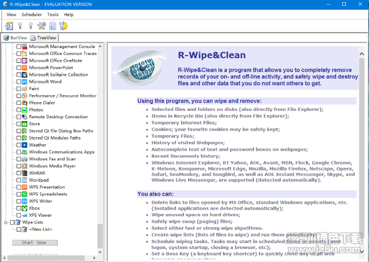Click the info panel scroll down arrow

pyautogui.click(x=362, y=251)
